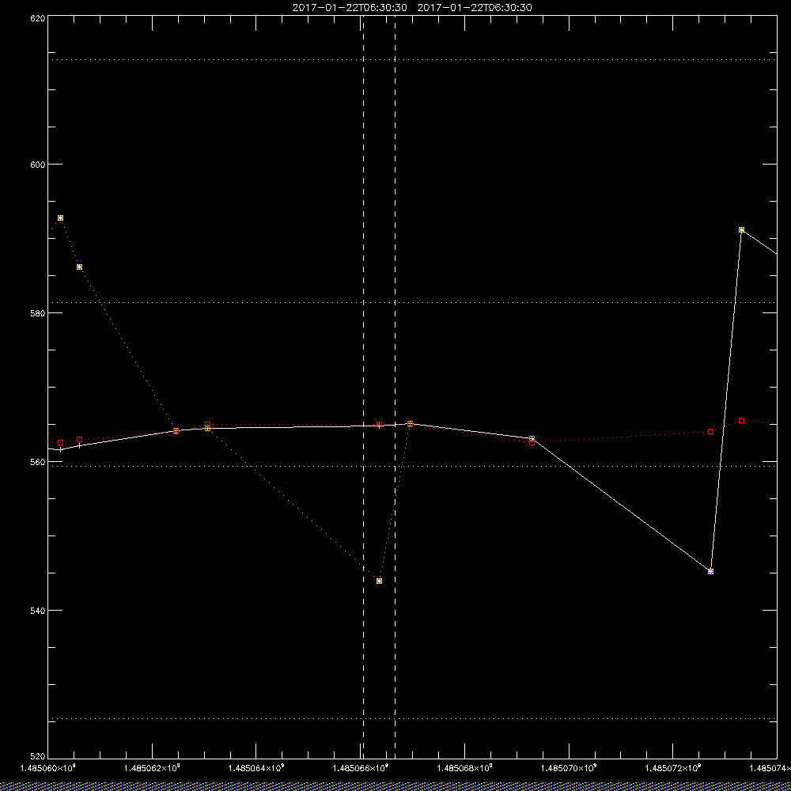Viewport: 791px width, 791px height.
Task: Click the white-line minimum point near 545
Action: 711,572
